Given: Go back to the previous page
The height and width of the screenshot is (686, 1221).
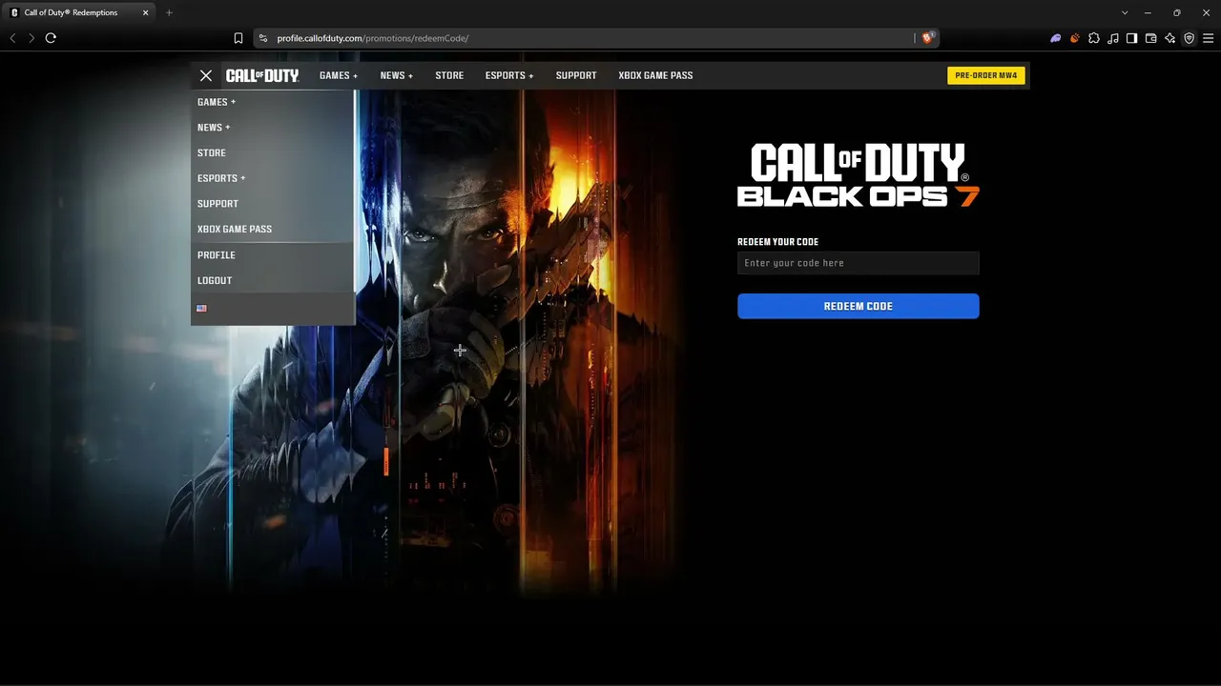Looking at the screenshot, I should pos(12,38).
